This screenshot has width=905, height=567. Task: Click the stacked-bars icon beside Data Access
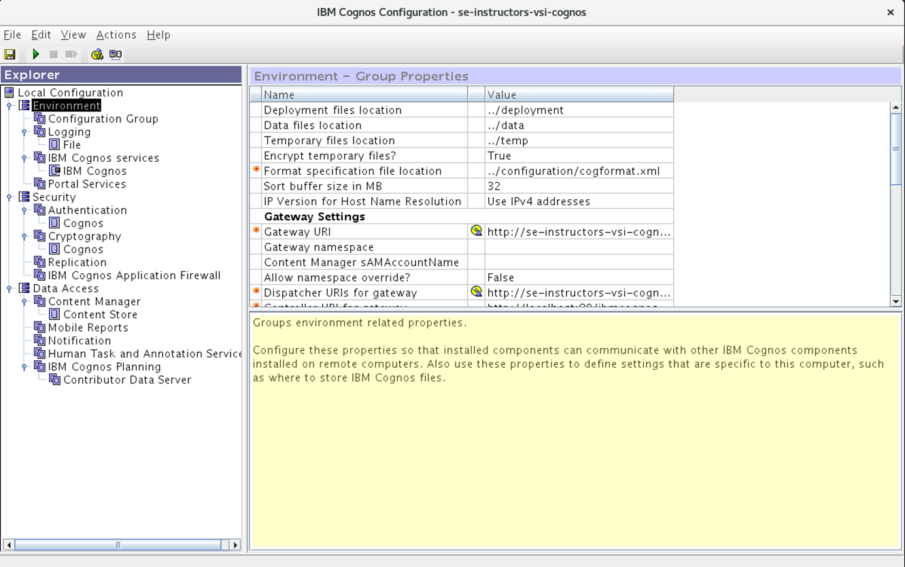coord(24,288)
